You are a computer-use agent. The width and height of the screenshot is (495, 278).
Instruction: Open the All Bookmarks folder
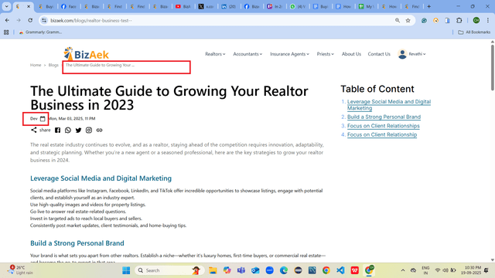click(474, 32)
